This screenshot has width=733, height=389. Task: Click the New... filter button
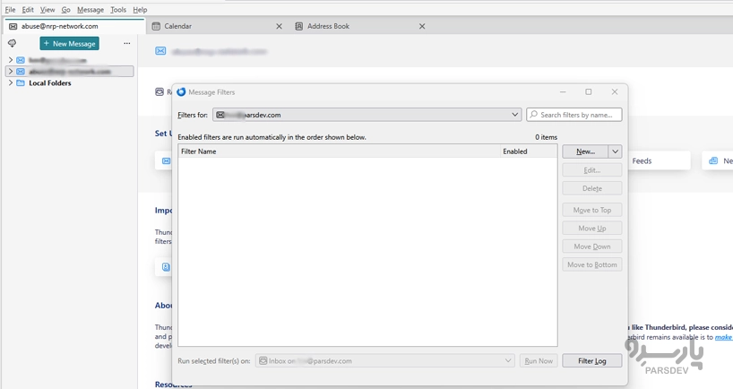pyautogui.click(x=585, y=151)
